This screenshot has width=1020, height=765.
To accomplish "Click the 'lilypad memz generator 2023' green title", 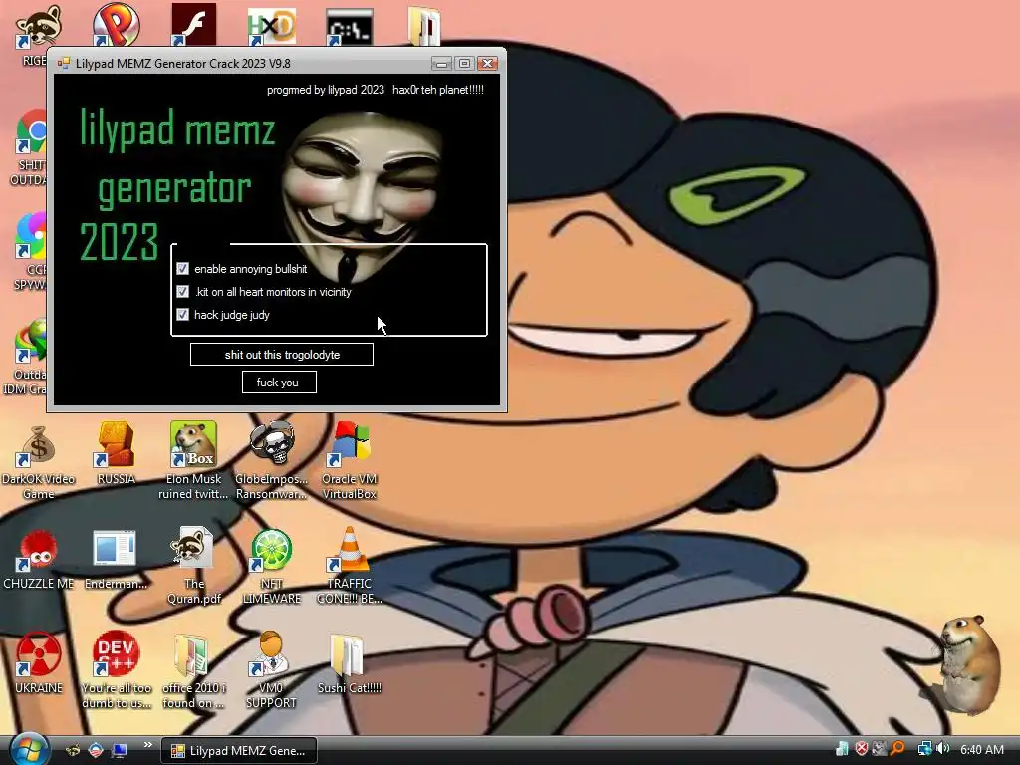I will tap(177, 185).
